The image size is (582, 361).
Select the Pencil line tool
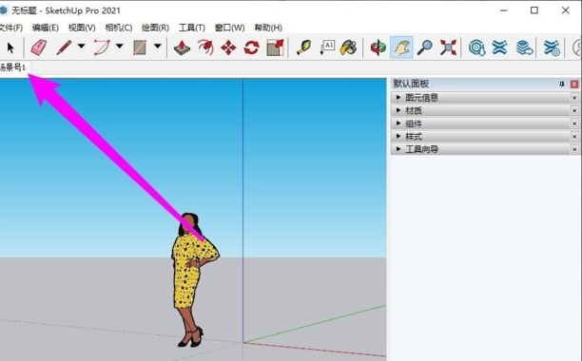click(64, 47)
